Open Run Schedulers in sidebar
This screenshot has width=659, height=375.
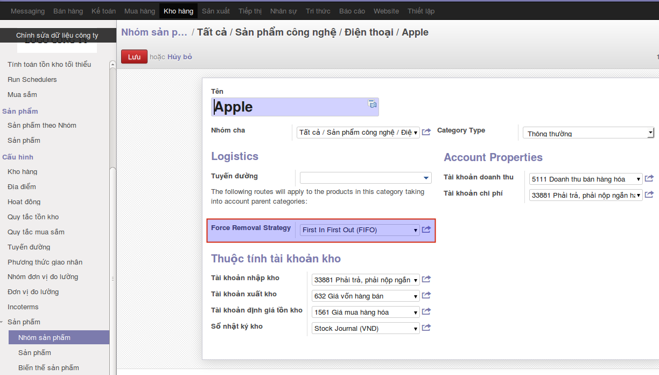pos(32,80)
